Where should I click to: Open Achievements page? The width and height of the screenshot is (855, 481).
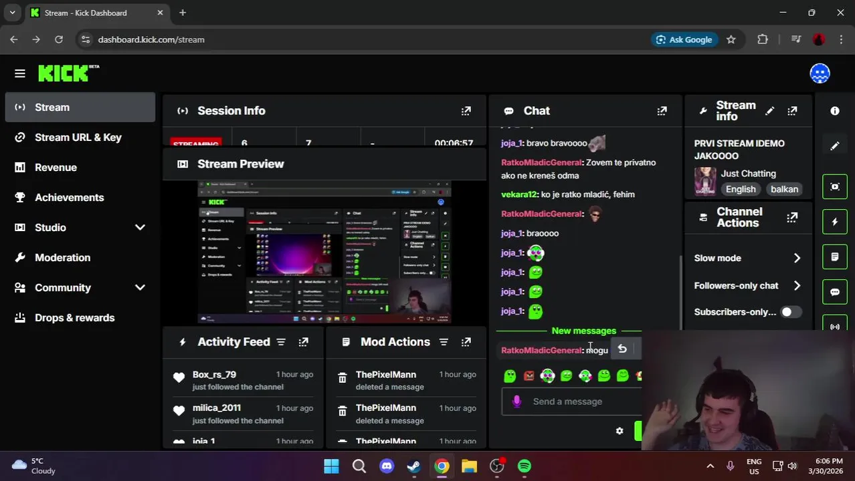tap(80, 198)
